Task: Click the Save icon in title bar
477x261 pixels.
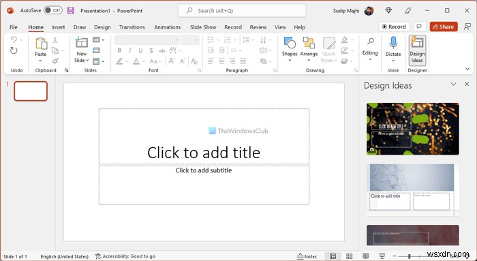Action: pyautogui.click(x=71, y=11)
